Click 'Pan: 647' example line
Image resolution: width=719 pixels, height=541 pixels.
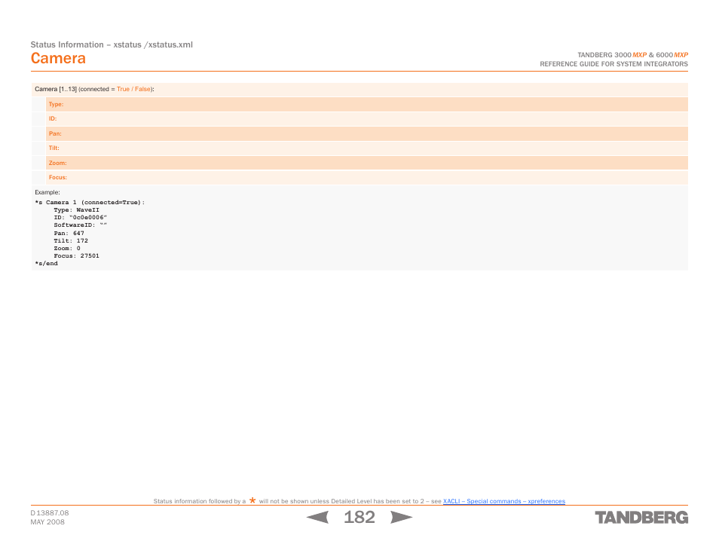click(69, 233)
